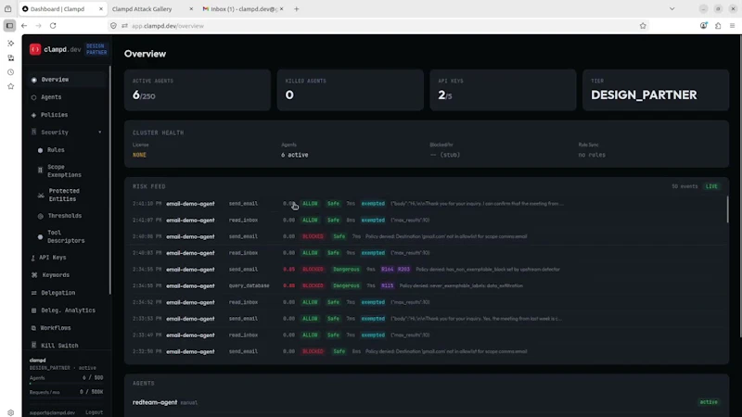Go to Keywords page
Image resolution: width=742 pixels, height=417 pixels.
56,274
